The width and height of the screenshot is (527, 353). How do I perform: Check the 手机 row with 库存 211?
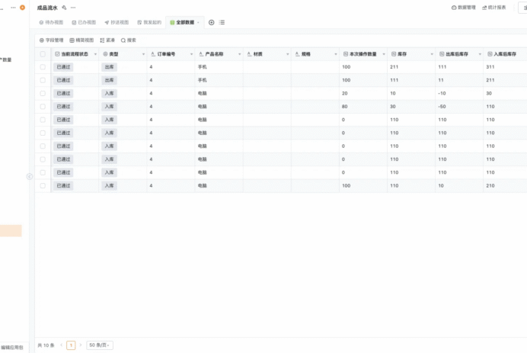click(x=43, y=67)
